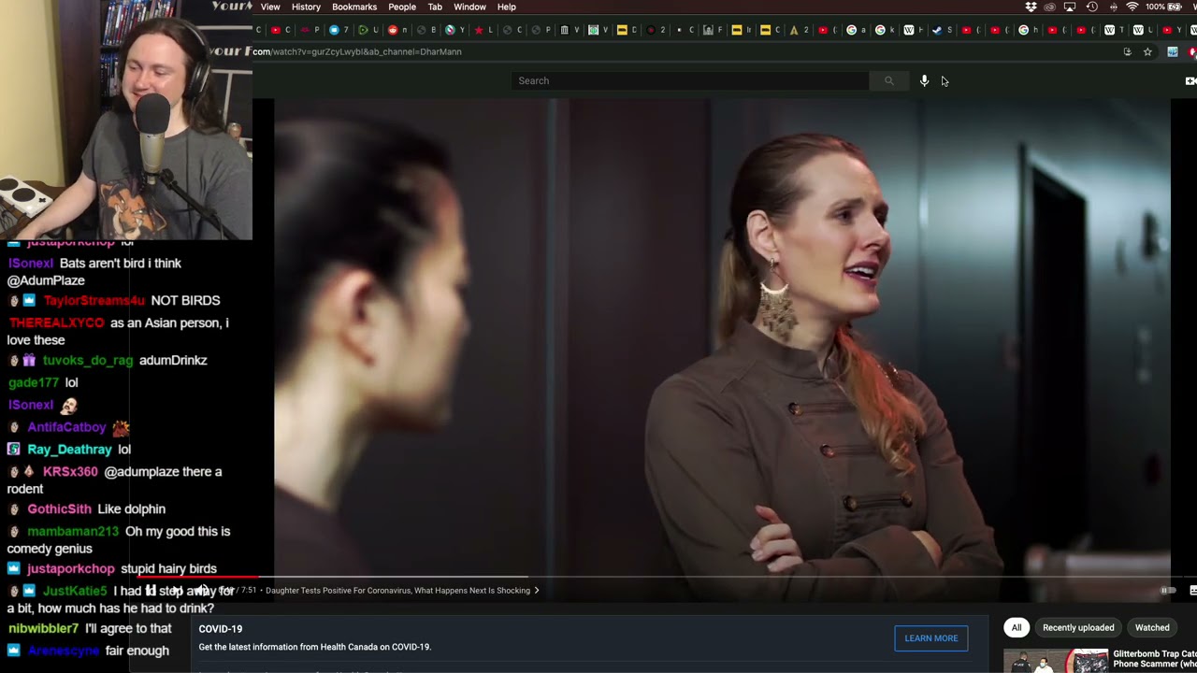Image resolution: width=1197 pixels, height=673 pixels.
Task: Click chat username GothicSith
Action: point(59,509)
